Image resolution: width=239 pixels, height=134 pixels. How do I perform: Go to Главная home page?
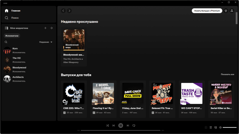tap(16, 10)
